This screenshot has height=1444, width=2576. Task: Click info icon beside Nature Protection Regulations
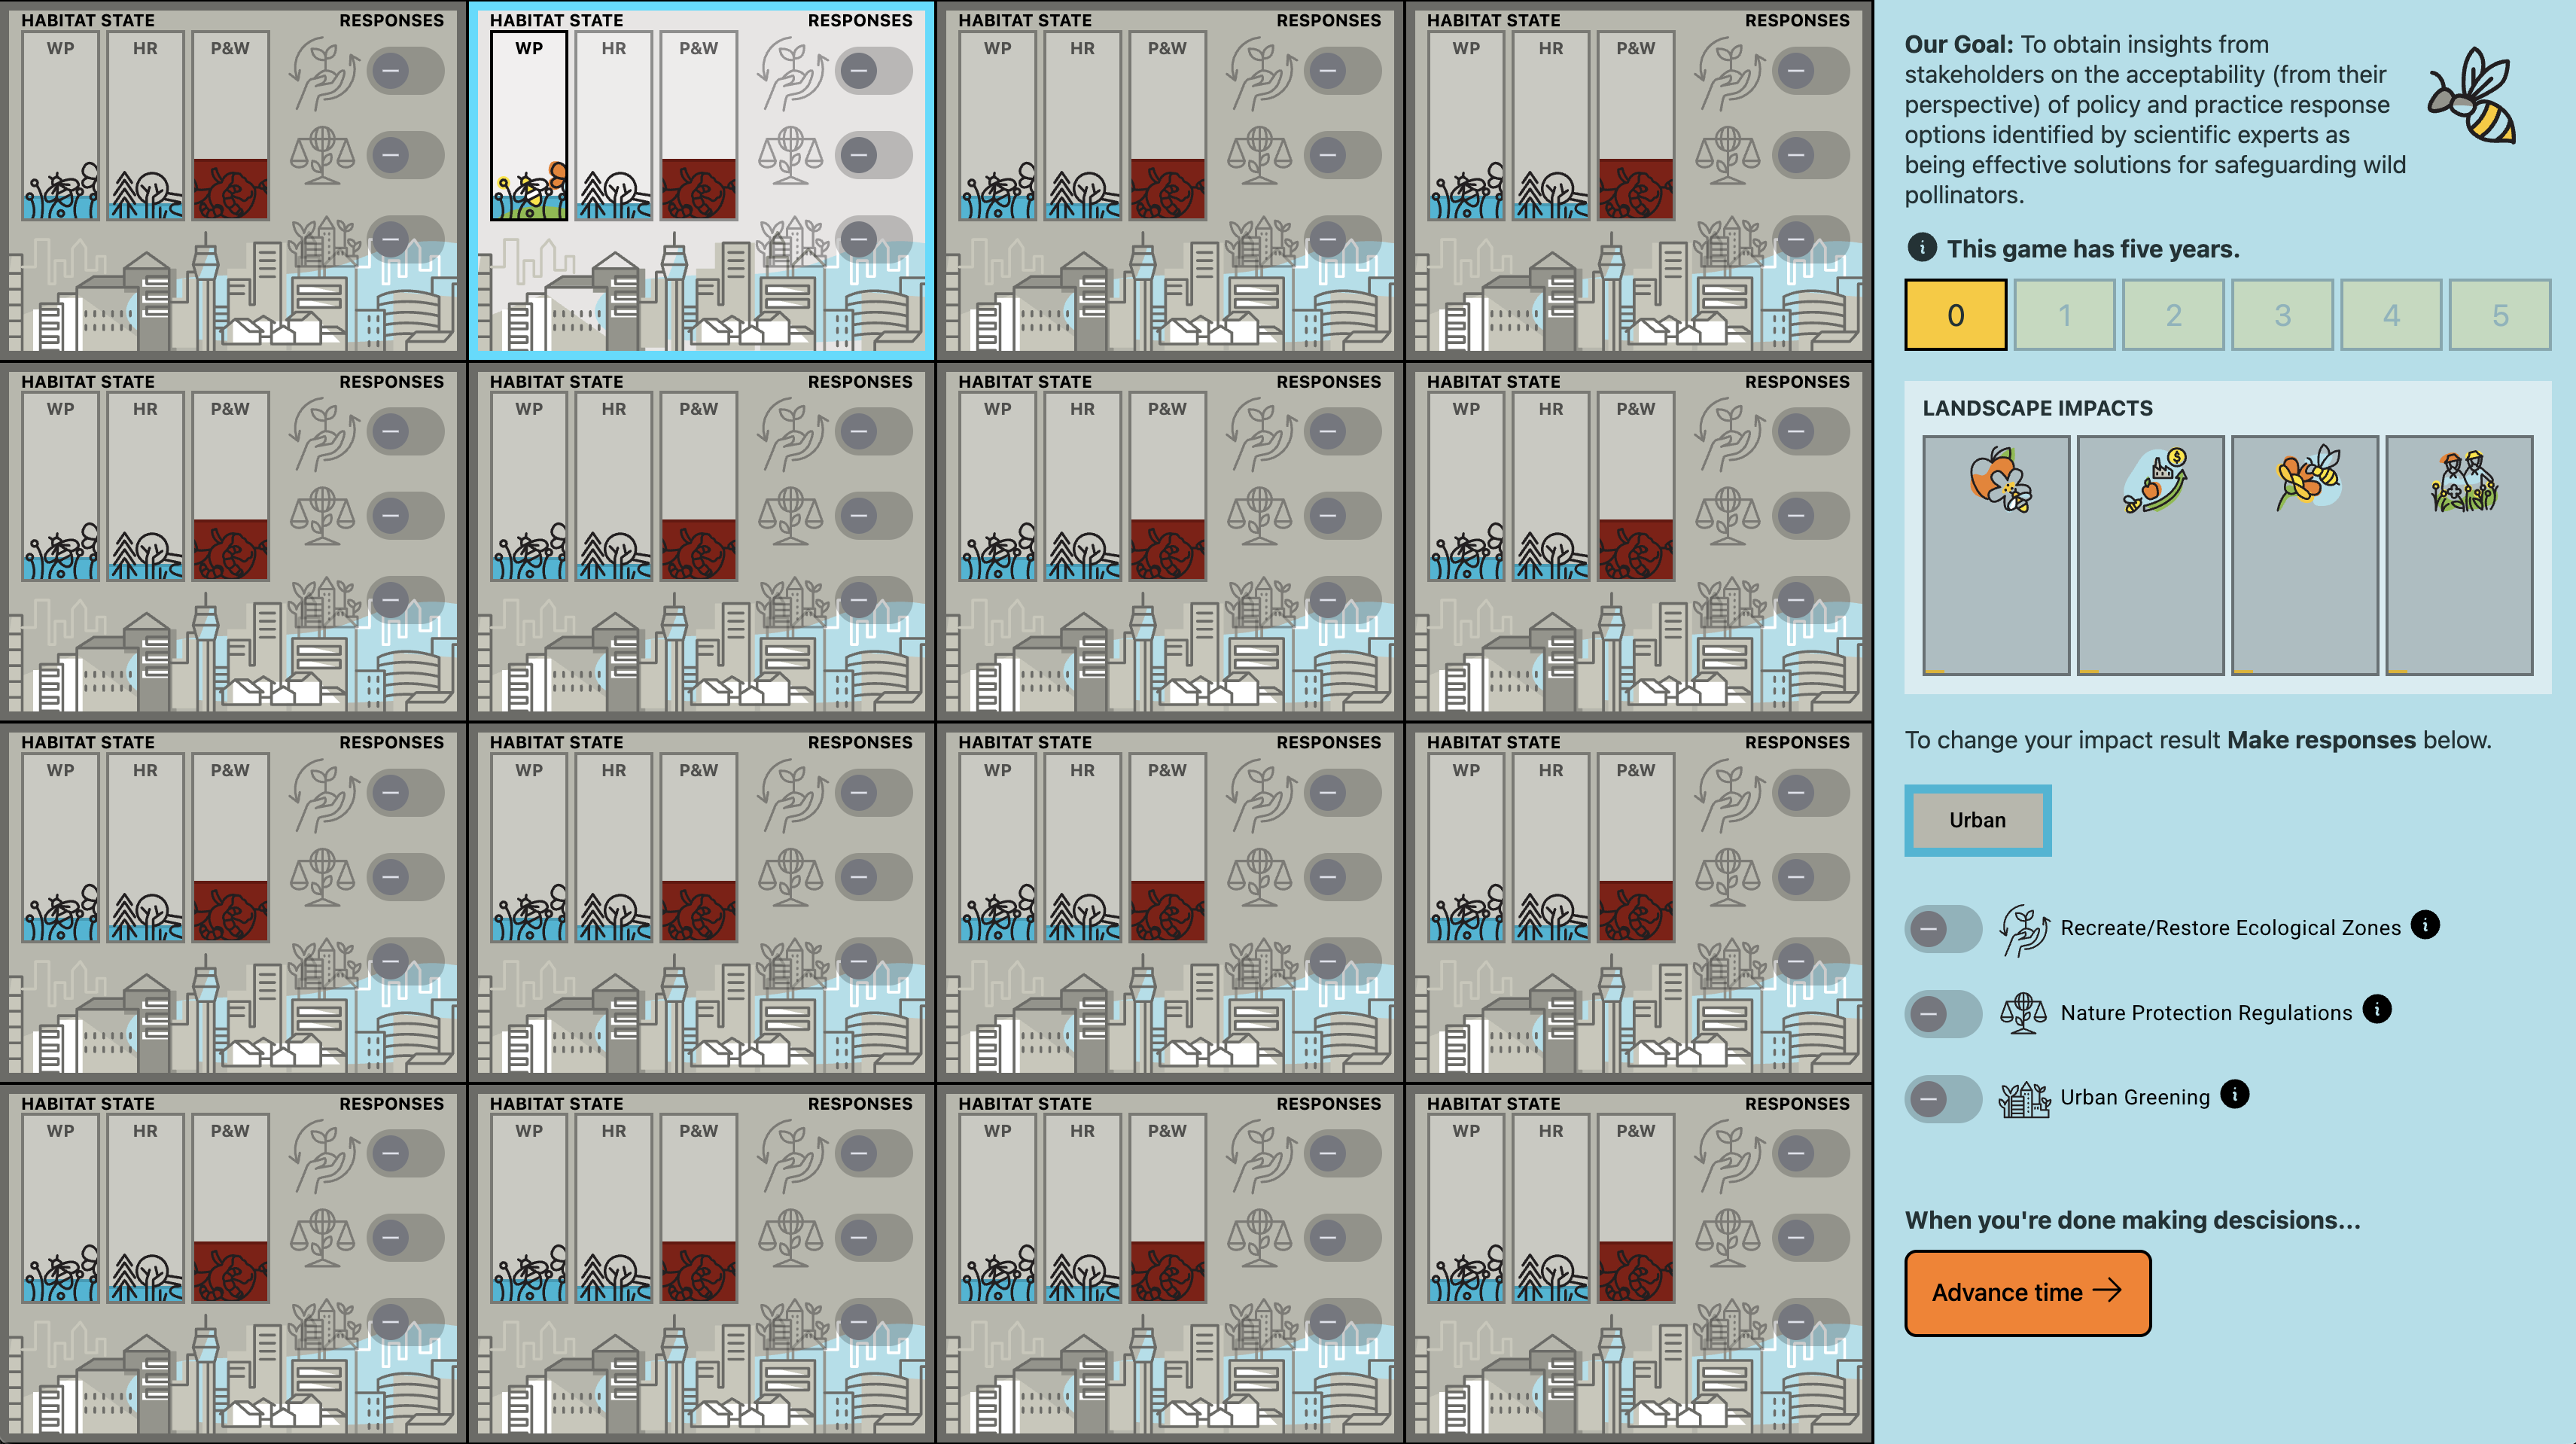[2377, 1010]
